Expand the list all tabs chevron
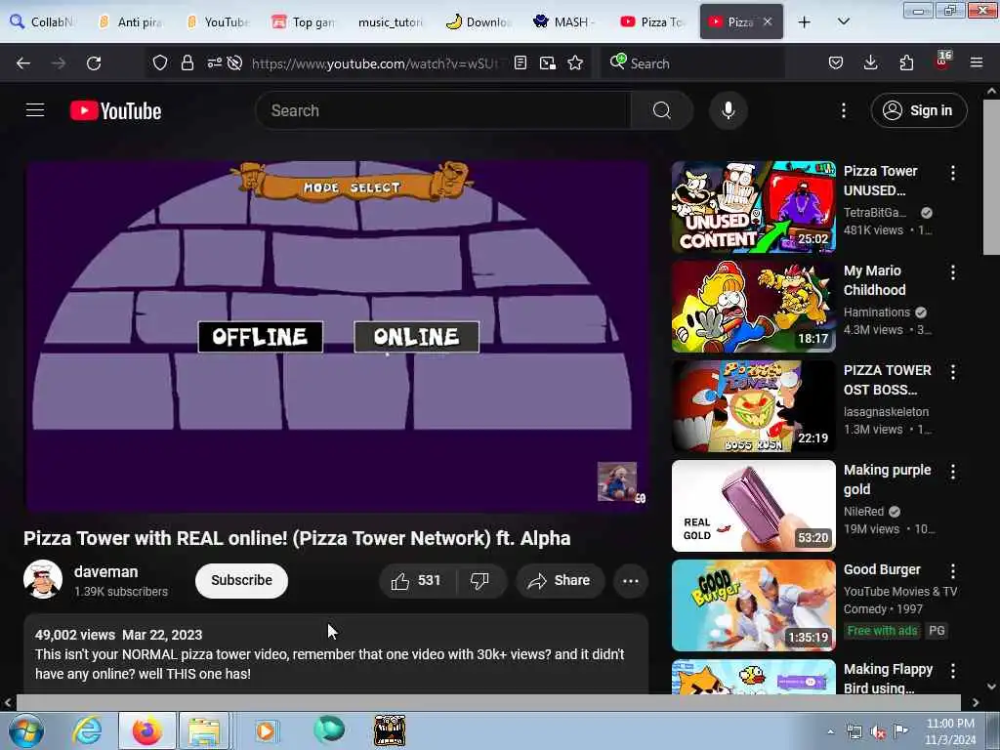Screen dimensions: 1000x750 coord(843,21)
